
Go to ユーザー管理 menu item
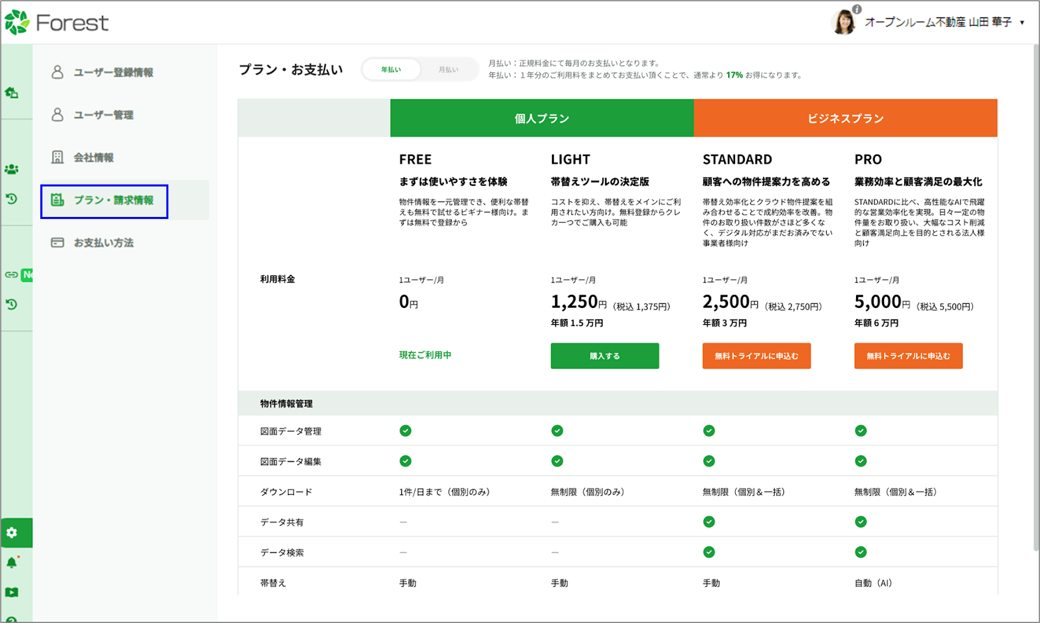point(103,115)
